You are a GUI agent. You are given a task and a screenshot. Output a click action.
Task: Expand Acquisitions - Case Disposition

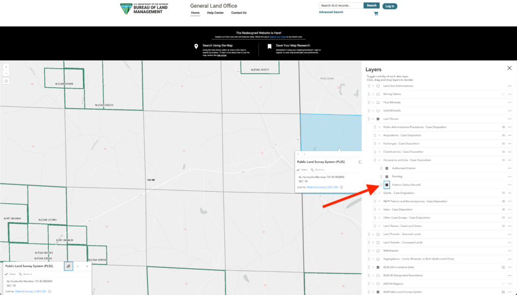(379, 135)
